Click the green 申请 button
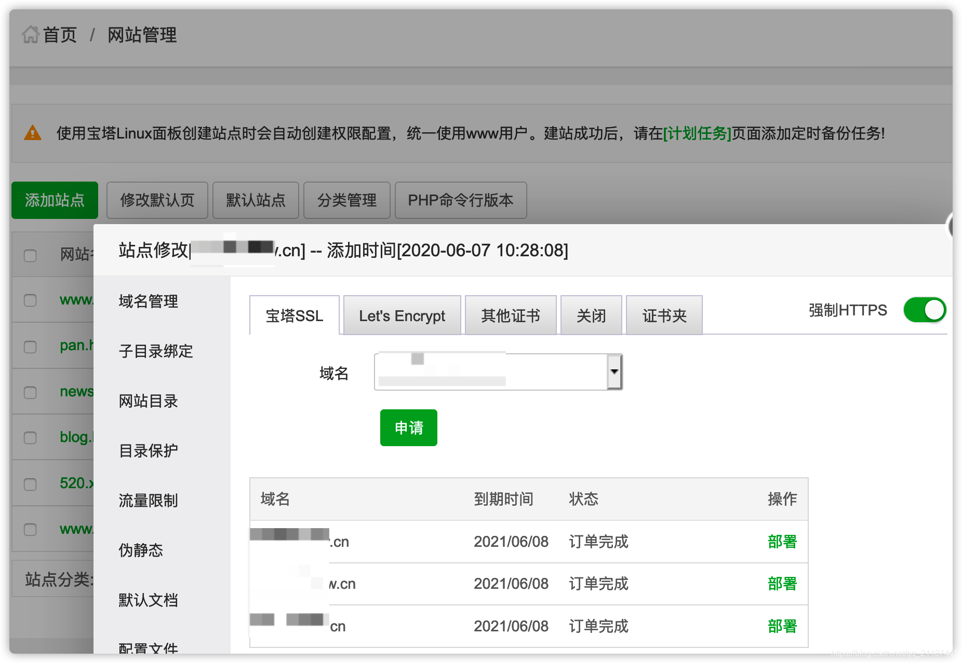This screenshot has height=663, width=962. [x=409, y=427]
